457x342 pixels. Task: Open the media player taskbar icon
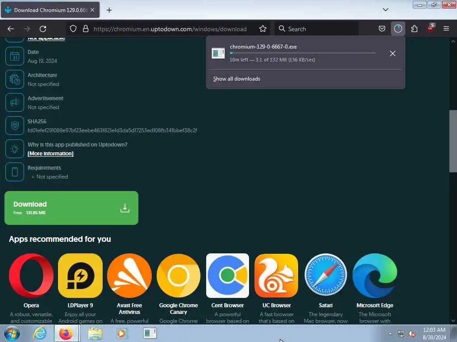[121, 333]
